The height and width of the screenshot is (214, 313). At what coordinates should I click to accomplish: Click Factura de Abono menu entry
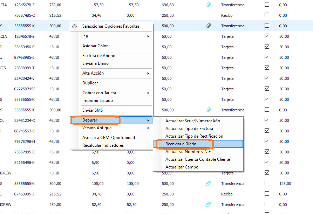click(x=98, y=56)
